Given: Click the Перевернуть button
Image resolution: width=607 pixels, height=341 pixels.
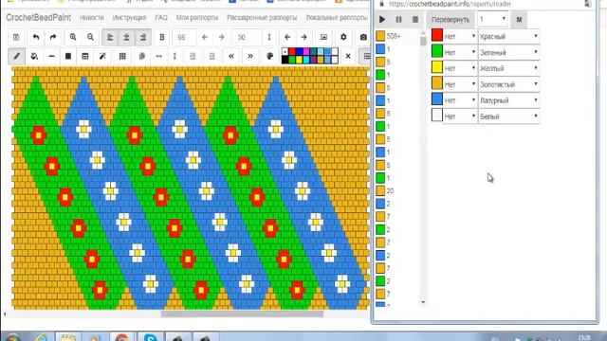Looking at the screenshot, I should click(451, 19).
